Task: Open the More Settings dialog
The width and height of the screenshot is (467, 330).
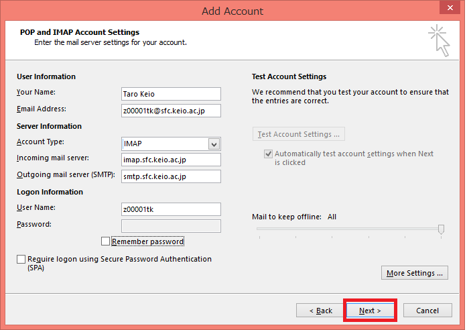Action: click(x=414, y=273)
